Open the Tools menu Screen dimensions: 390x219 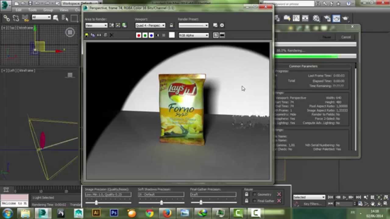[x=32, y=10]
